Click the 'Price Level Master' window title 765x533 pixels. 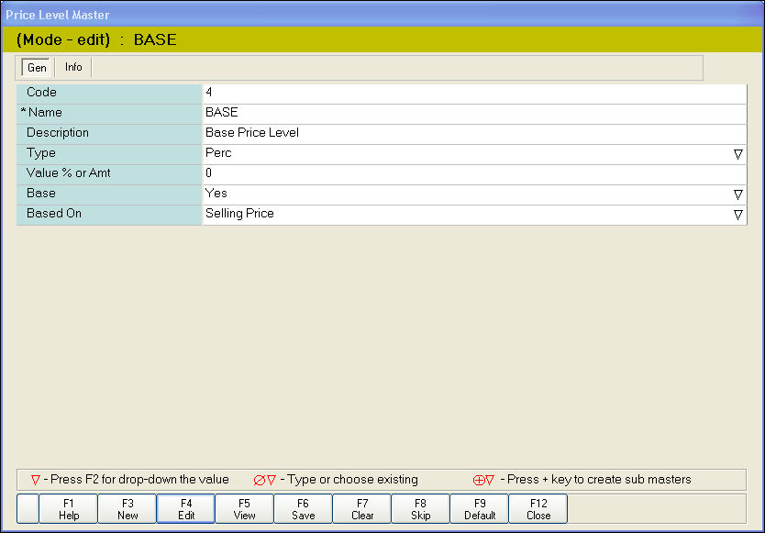(x=58, y=15)
